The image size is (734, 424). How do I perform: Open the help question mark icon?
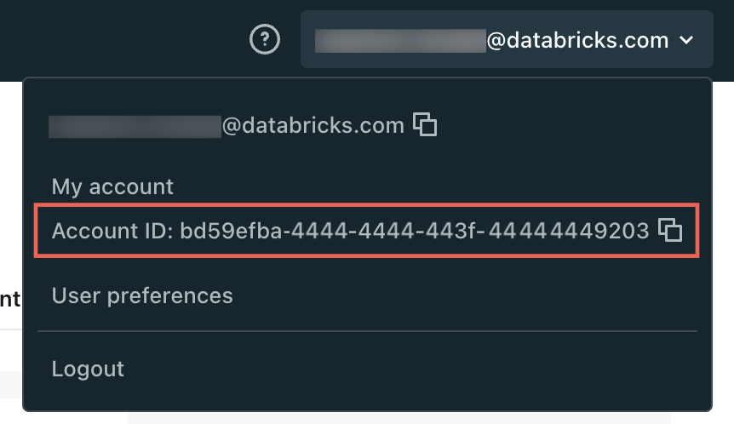click(x=265, y=39)
